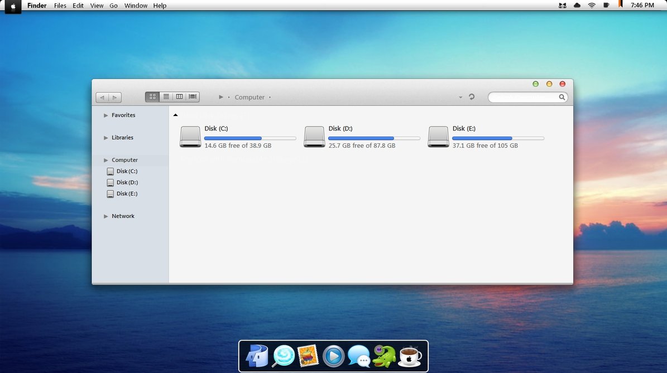Open the Go menu in menu bar
This screenshot has width=667, height=373.
tap(113, 6)
